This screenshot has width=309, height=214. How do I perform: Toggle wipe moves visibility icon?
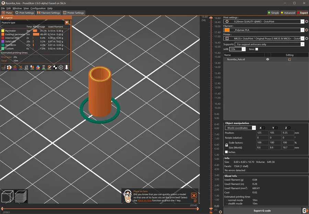9,67
